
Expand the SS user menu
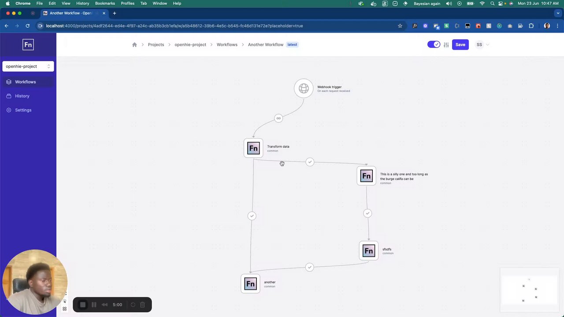(482, 44)
